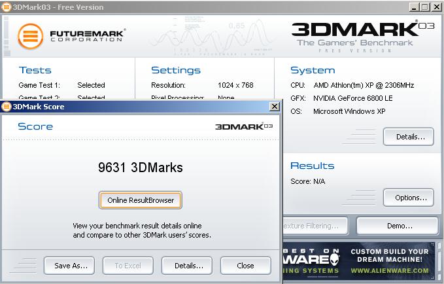Close the 3DMark03 main window
The width and height of the screenshot is (444, 284).
(436, 7)
